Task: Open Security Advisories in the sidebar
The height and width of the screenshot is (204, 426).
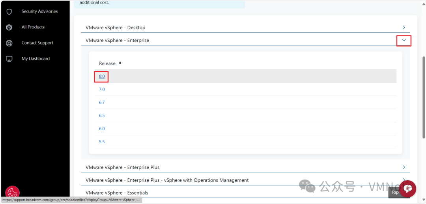Action: [40, 11]
